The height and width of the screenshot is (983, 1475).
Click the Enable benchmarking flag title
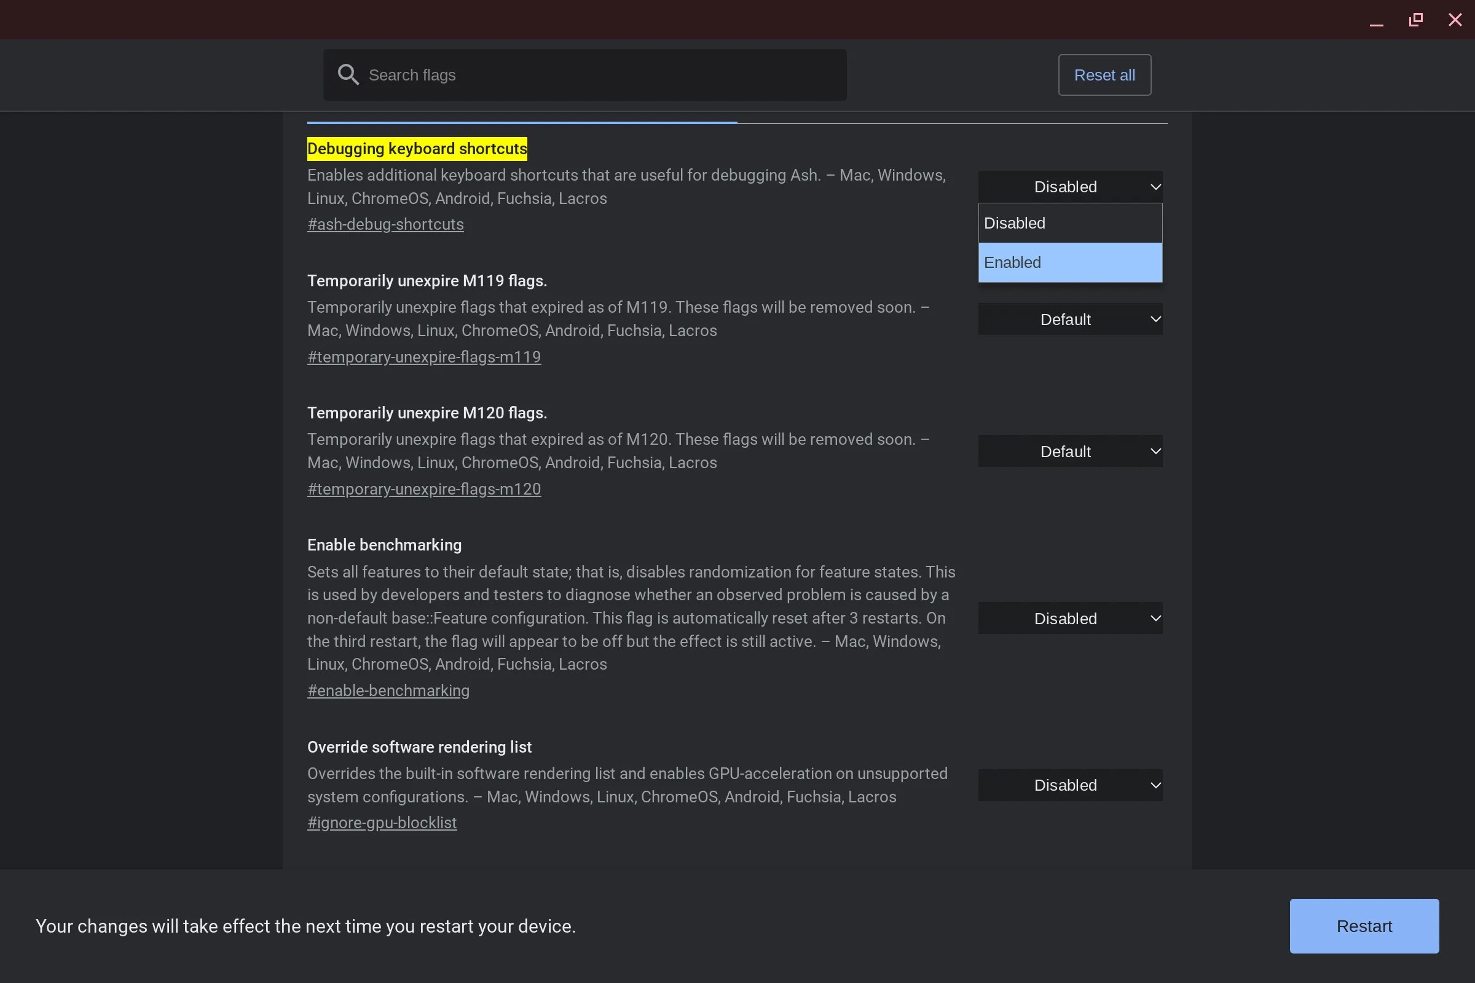click(383, 545)
